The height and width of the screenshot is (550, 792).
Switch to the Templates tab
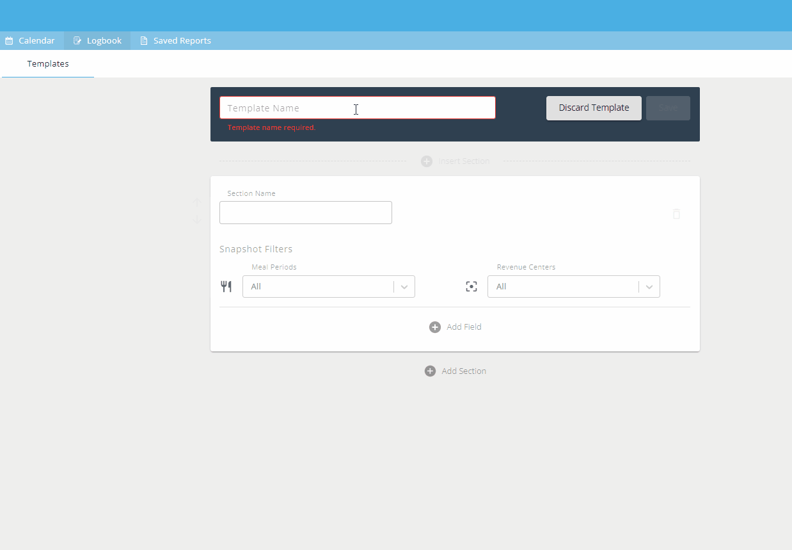[x=48, y=64]
